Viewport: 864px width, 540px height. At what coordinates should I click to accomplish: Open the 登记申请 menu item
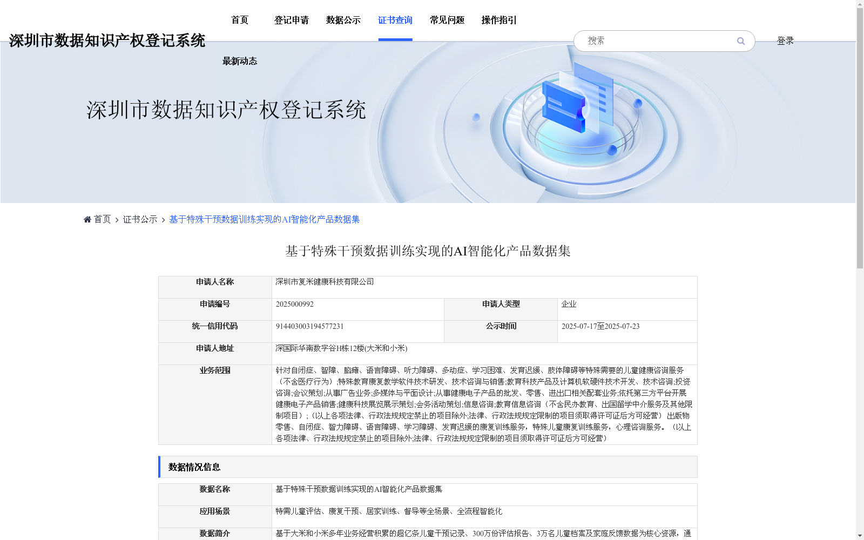(x=292, y=20)
